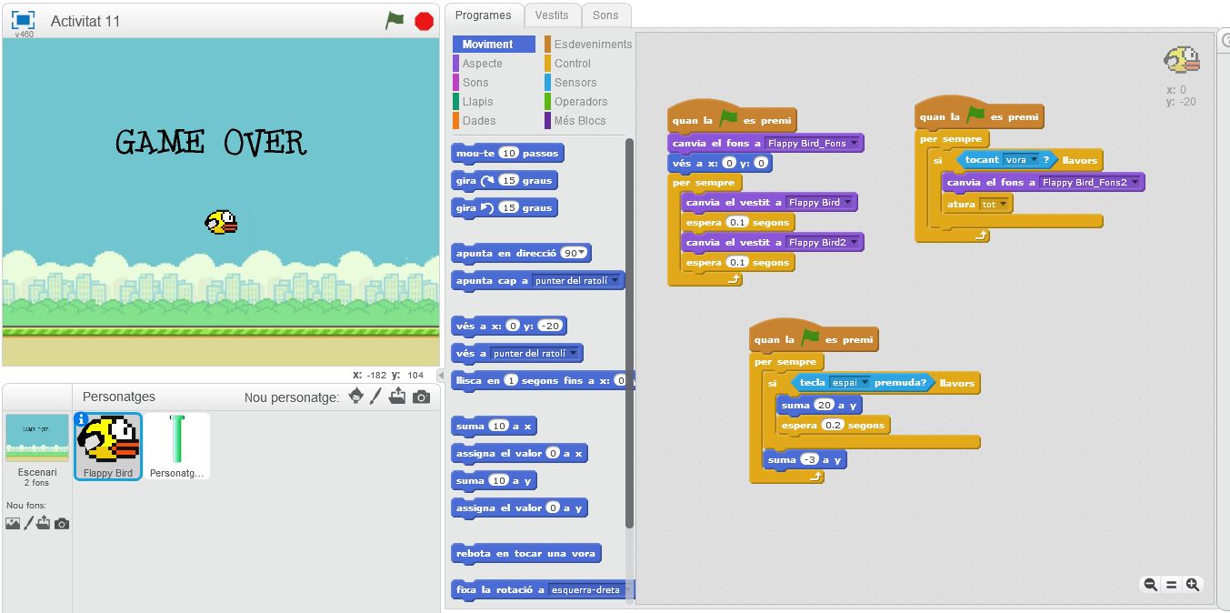Image resolution: width=1230 pixels, height=613 pixels.
Task: Click the green flag to start the project
Action: pos(395,20)
